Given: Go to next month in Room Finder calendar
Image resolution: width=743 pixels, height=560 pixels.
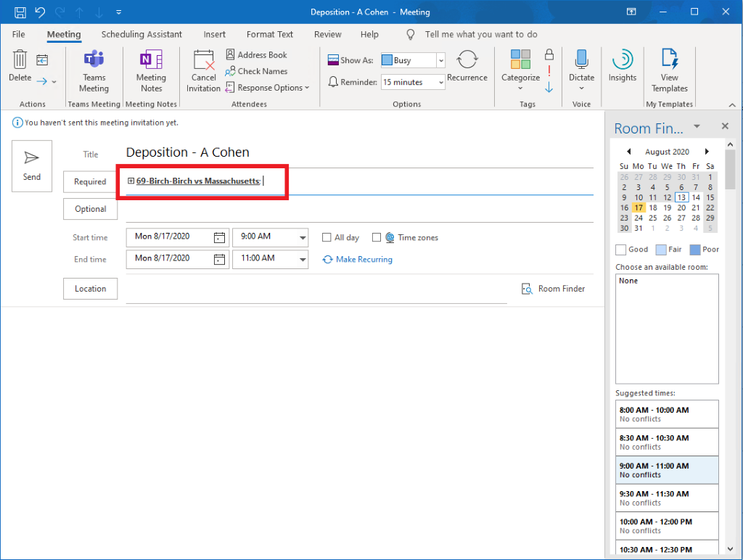Looking at the screenshot, I should tap(707, 152).
